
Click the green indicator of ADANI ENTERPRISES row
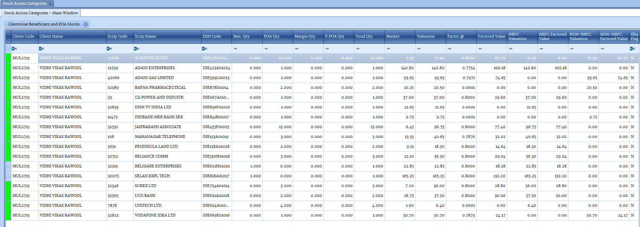coord(8,68)
